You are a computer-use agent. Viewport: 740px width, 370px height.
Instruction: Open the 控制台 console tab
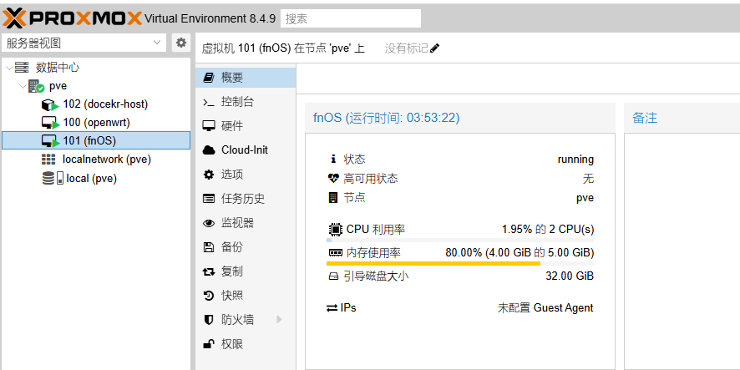pos(237,102)
